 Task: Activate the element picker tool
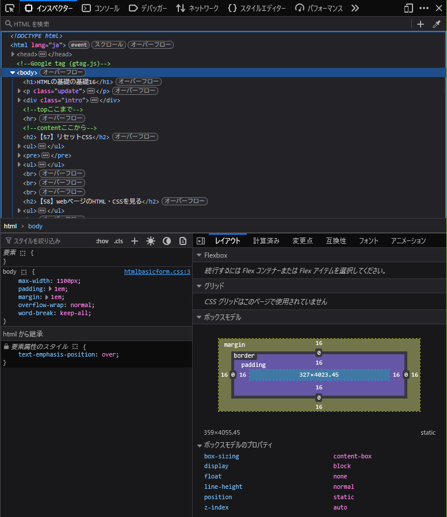(x=10, y=8)
